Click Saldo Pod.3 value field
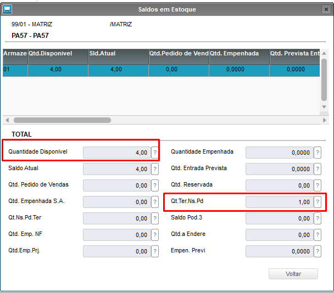 [280, 218]
